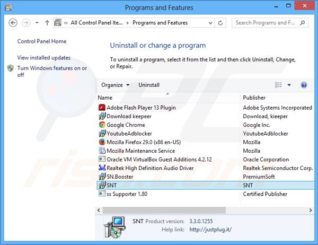Click the Control Panel icon in address bar

tap(58, 22)
